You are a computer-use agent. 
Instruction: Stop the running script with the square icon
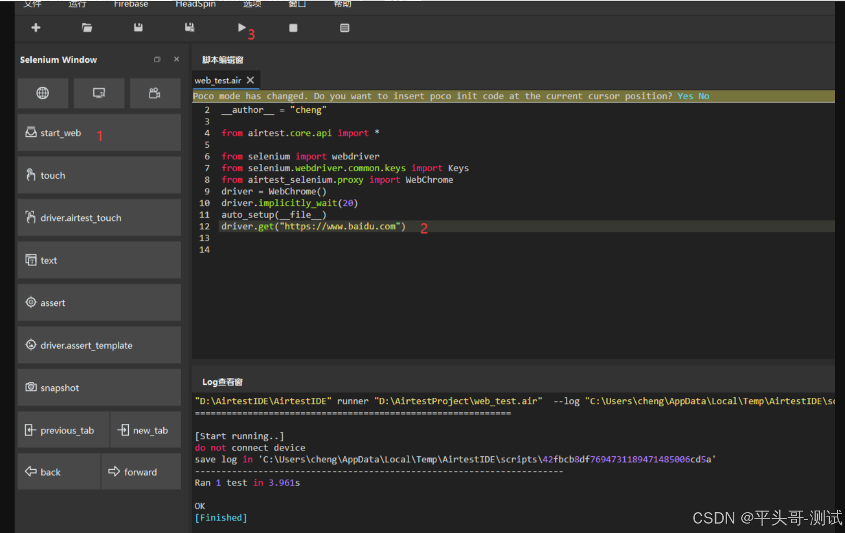(293, 28)
